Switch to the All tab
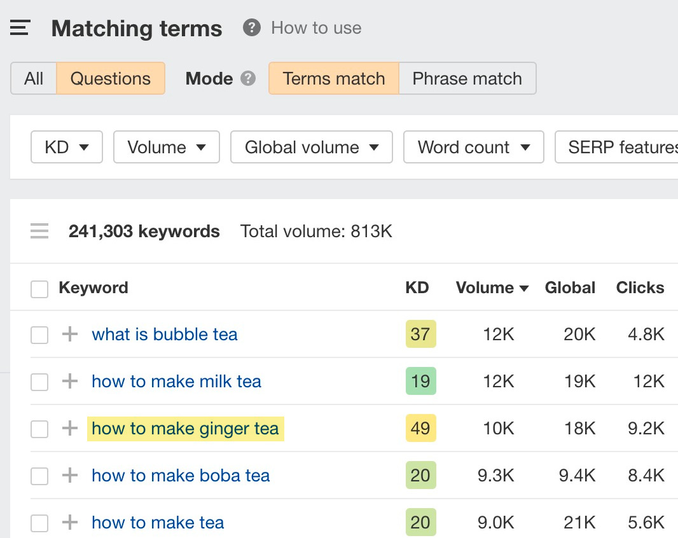The image size is (678, 538). pos(34,78)
